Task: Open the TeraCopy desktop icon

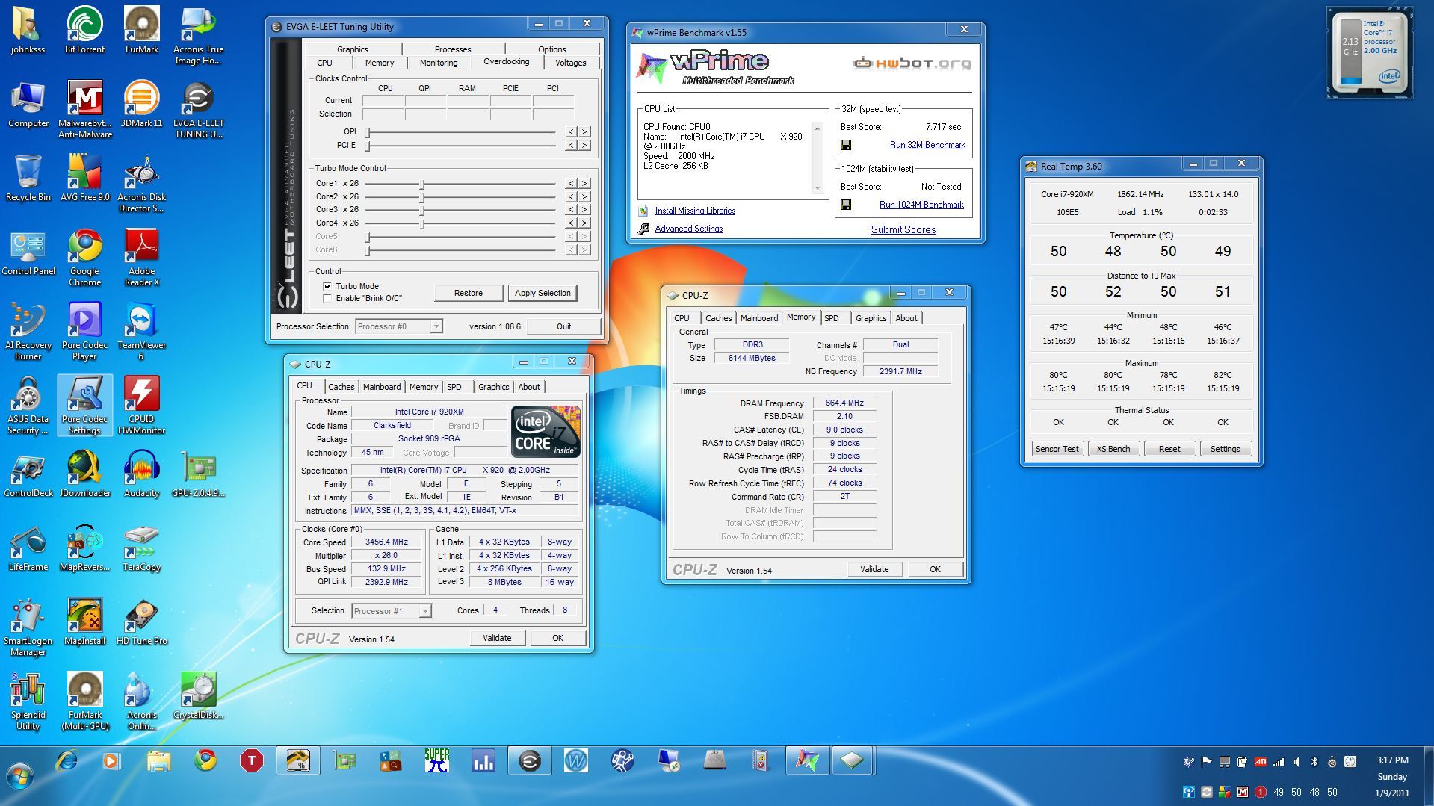Action: [141, 548]
